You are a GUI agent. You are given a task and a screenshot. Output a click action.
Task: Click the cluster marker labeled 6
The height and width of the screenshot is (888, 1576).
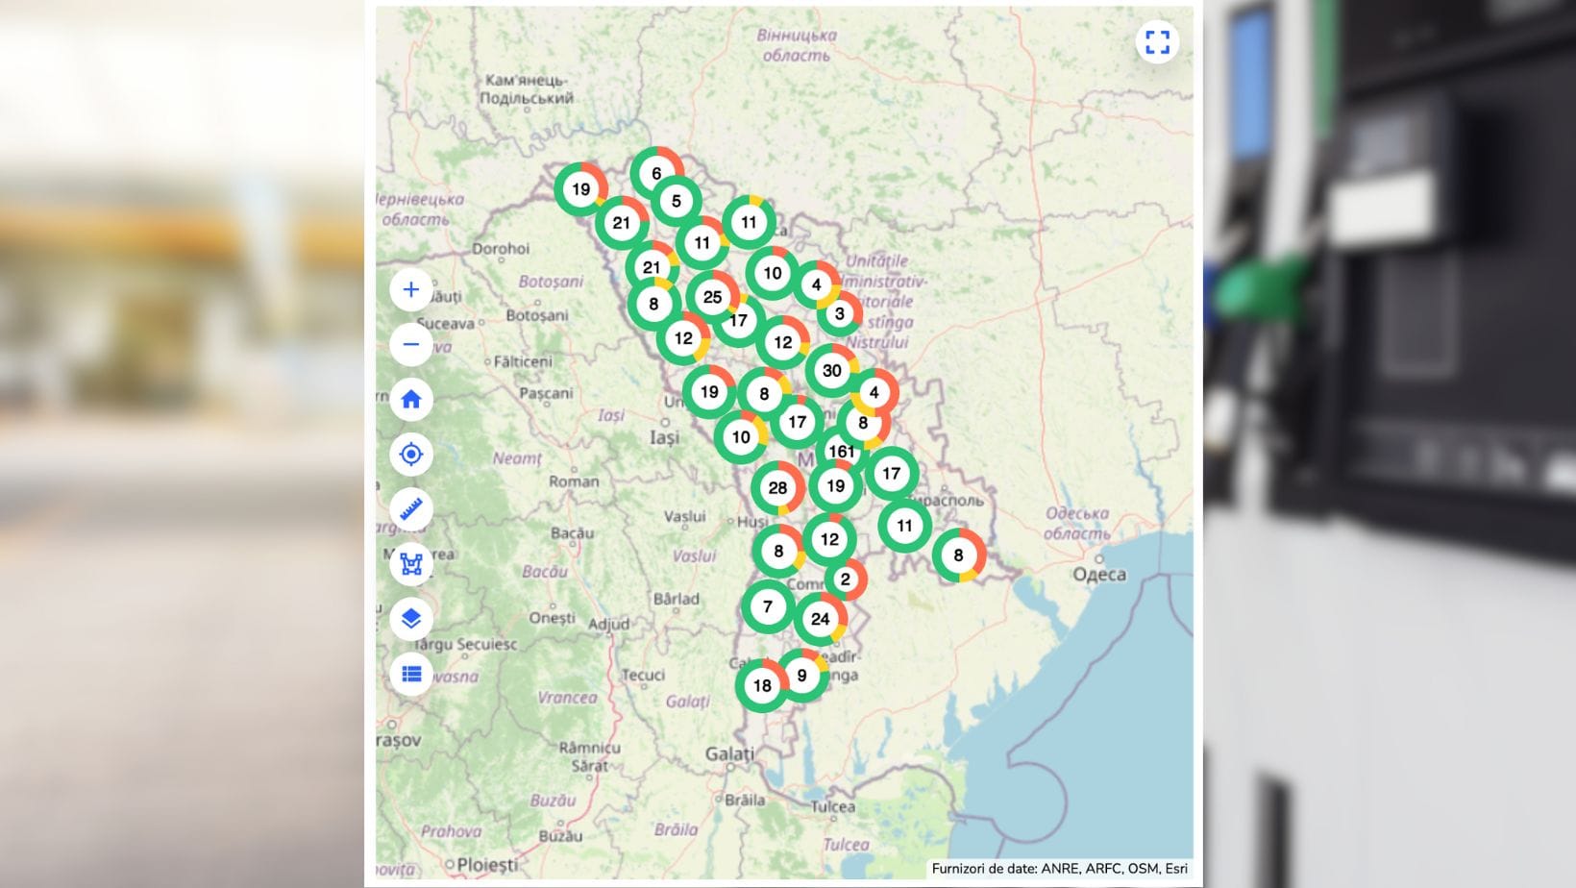coord(656,174)
